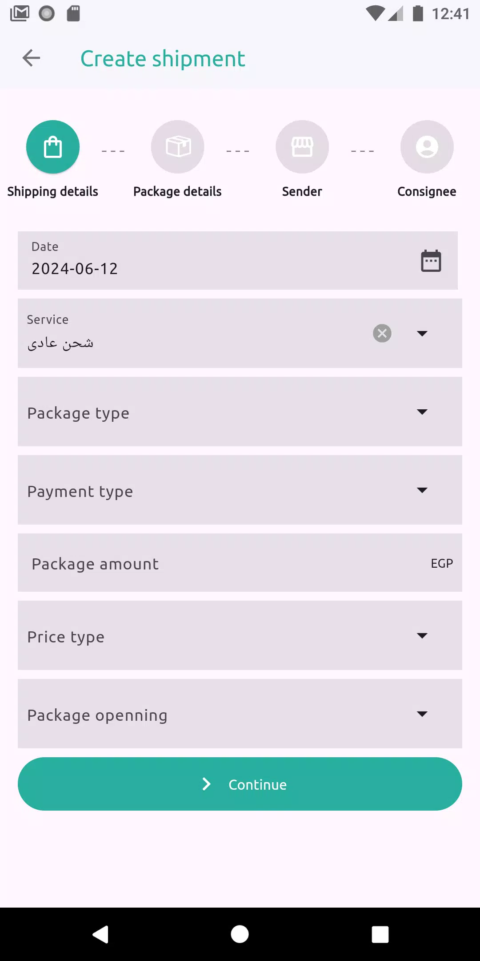
Task: Tap the Package details box icon
Action: click(x=178, y=147)
